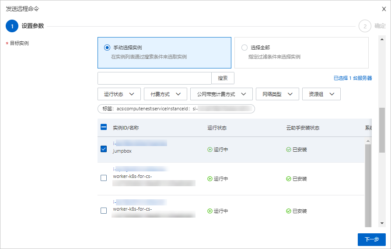Toggle the select-all header checkbox
The image size is (391, 249).
104,127
